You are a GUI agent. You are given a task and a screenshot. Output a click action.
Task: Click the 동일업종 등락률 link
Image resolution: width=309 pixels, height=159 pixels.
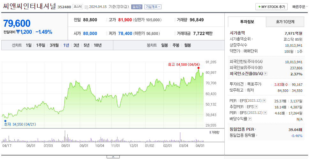242,135
